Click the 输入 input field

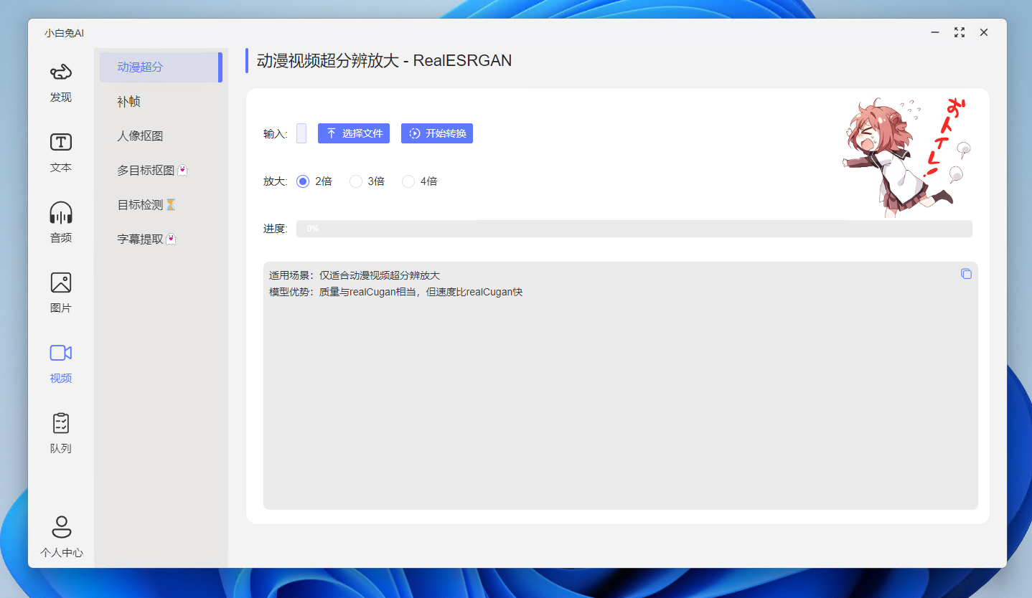pos(301,133)
